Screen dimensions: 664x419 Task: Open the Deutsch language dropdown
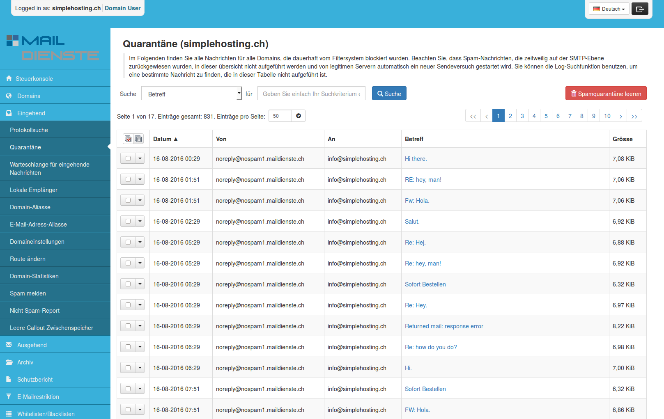609,9
